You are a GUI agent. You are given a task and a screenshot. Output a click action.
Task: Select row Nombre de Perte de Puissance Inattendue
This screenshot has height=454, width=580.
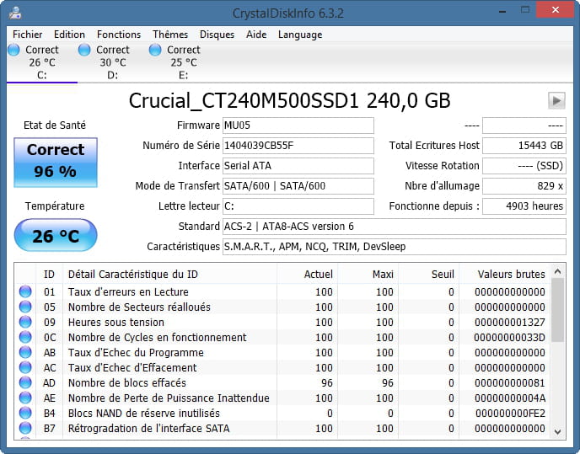[x=282, y=398]
